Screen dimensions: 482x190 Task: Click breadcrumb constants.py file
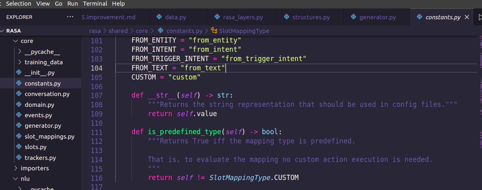(x=185, y=31)
